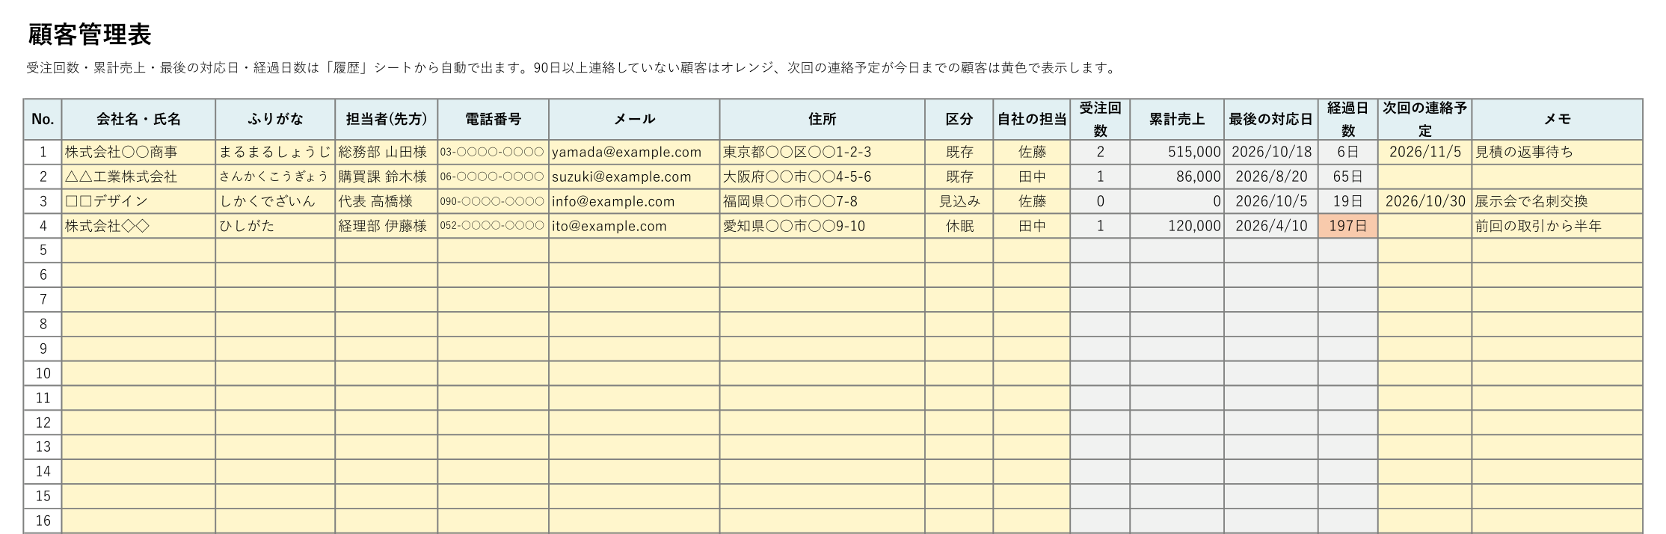Viewport: 1666px width, 534px height.
Task: Select address 東京都○○区○○1-2-3
Action: click(823, 152)
